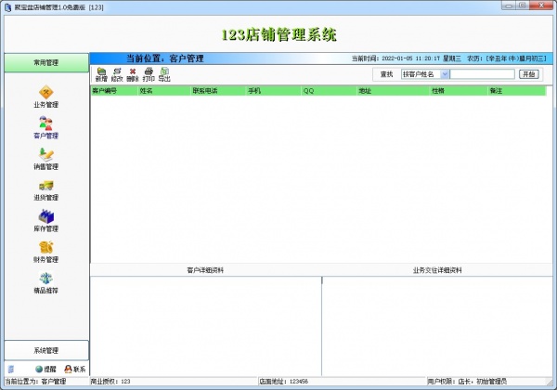Viewport: 557px width, 390px height.
Task: Open 财务管理 from the sidebar
Action: click(x=45, y=251)
